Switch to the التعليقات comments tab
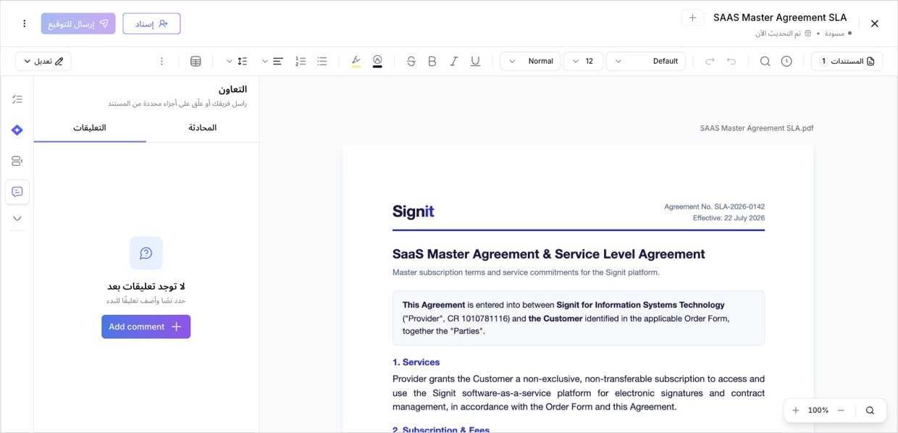Image resolution: width=898 pixels, height=433 pixels. click(90, 127)
